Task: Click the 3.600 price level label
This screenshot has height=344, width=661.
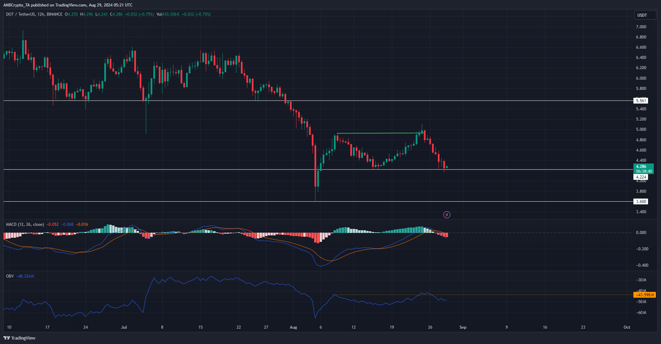Action: click(x=641, y=202)
